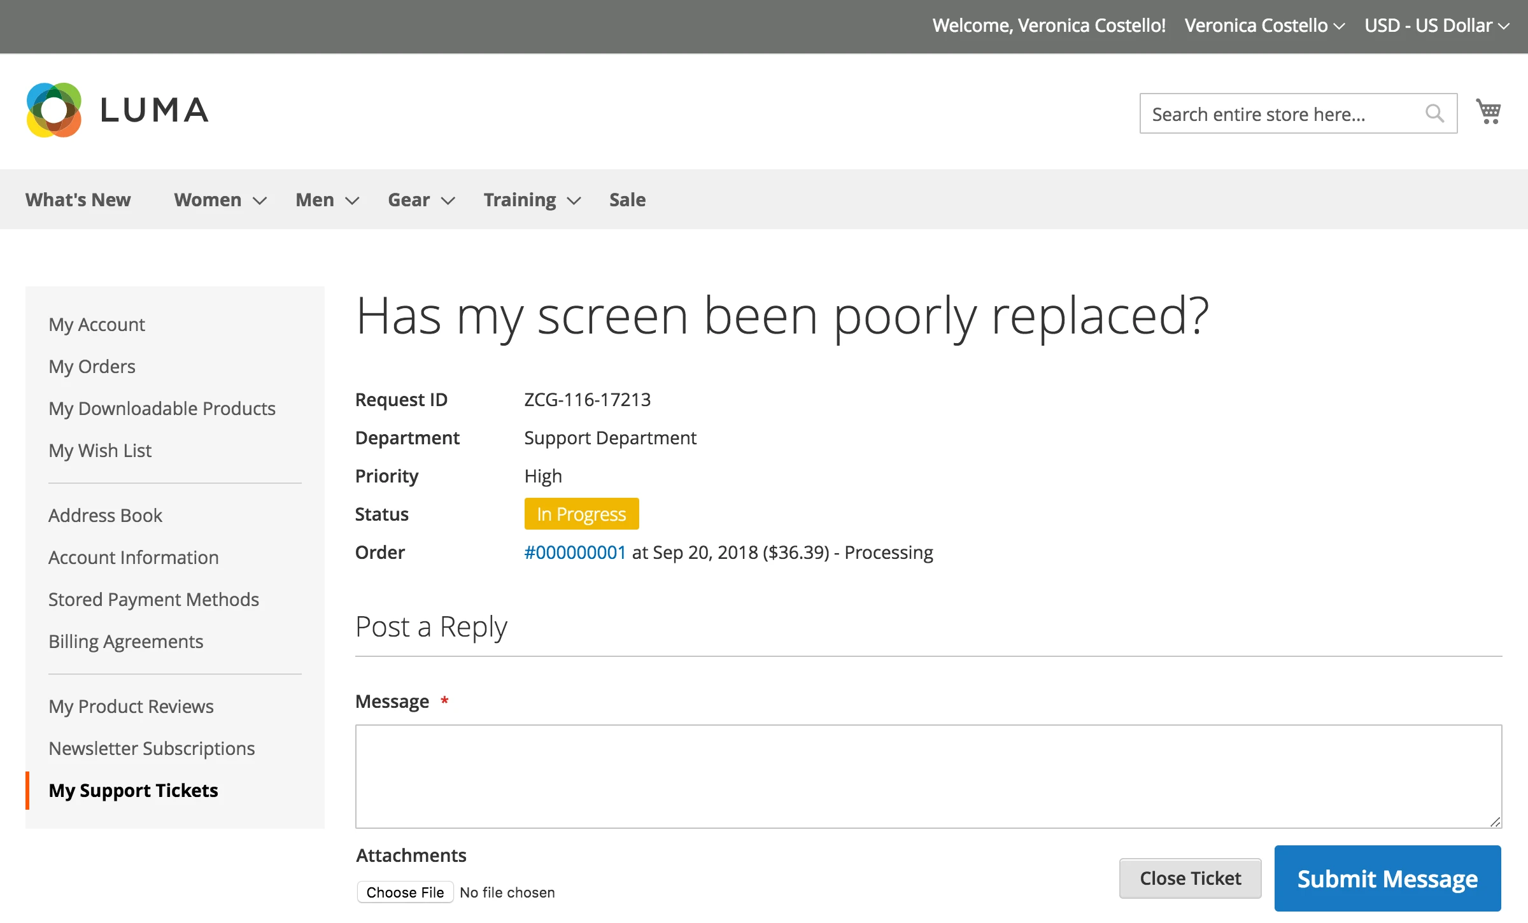This screenshot has height=923, width=1528.
Task: Grab the message box resize handle
Action: (1495, 822)
